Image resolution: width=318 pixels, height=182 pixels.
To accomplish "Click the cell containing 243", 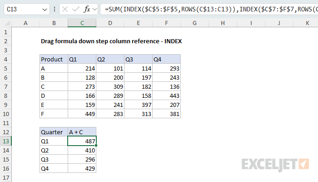I will click(x=167, y=77).
